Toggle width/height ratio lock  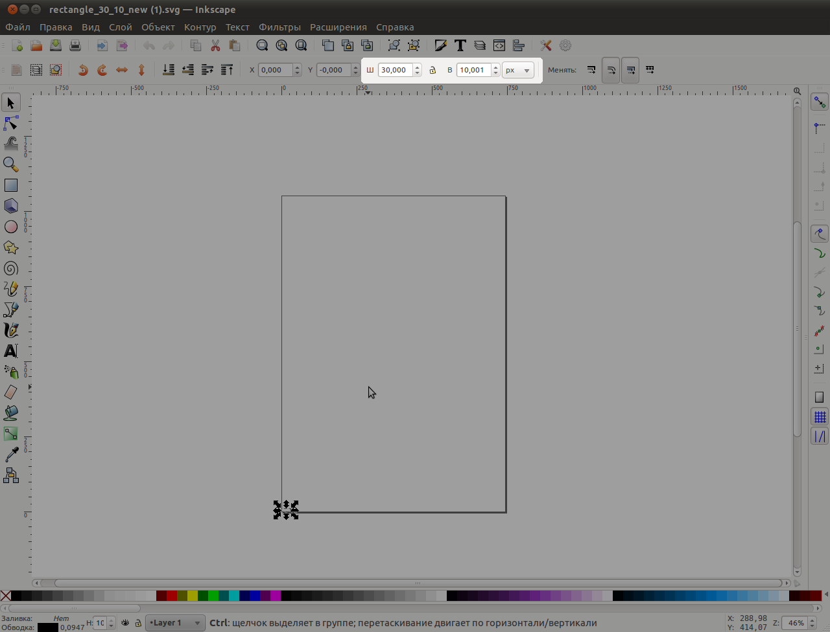click(x=433, y=70)
